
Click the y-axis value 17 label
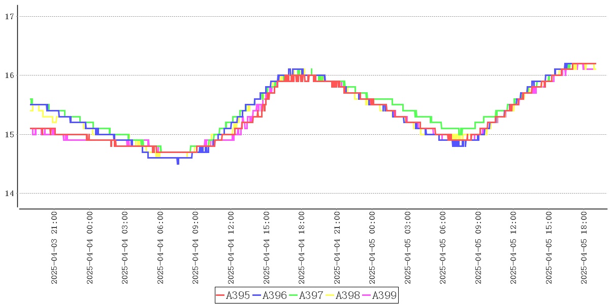click(x=9, y=17)
